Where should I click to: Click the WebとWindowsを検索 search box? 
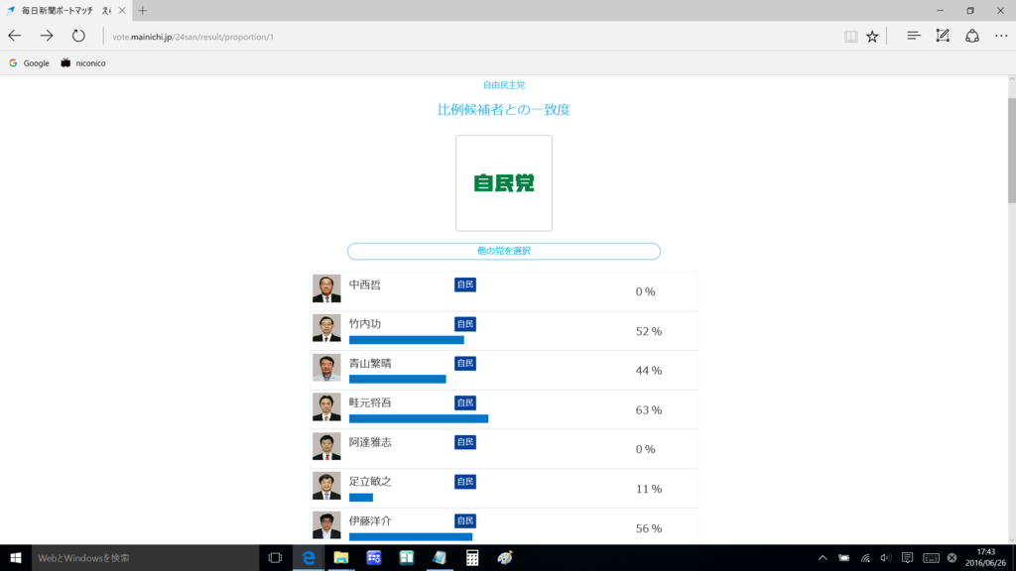point(145,557)
